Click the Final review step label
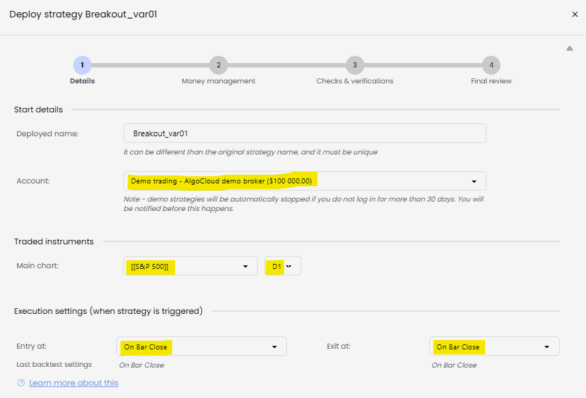Viewport: 586px width, 398px height. 491,81
